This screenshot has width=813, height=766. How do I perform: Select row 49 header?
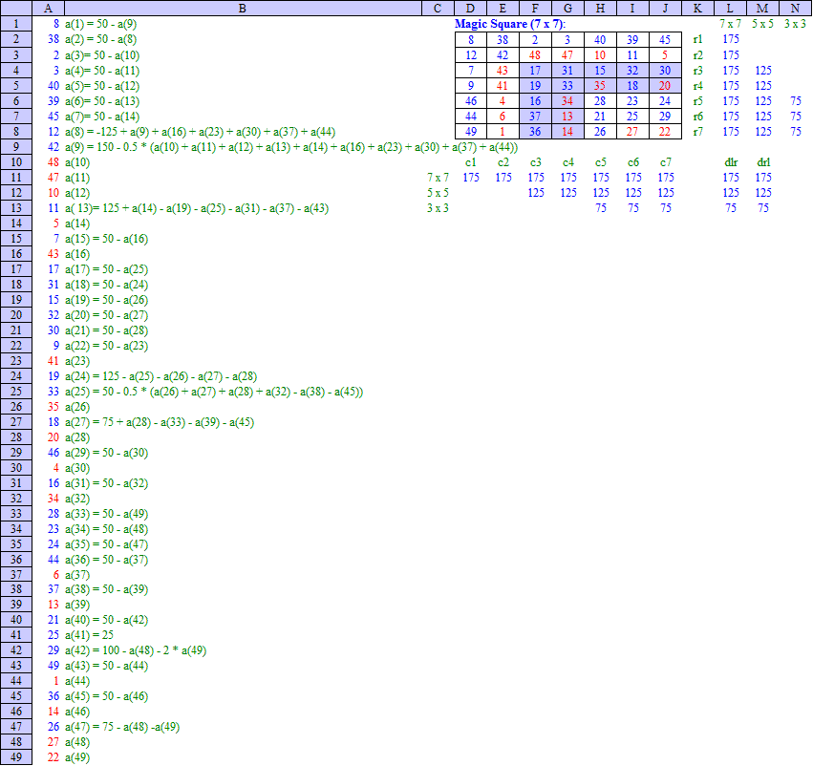click(x=16, y=757)
